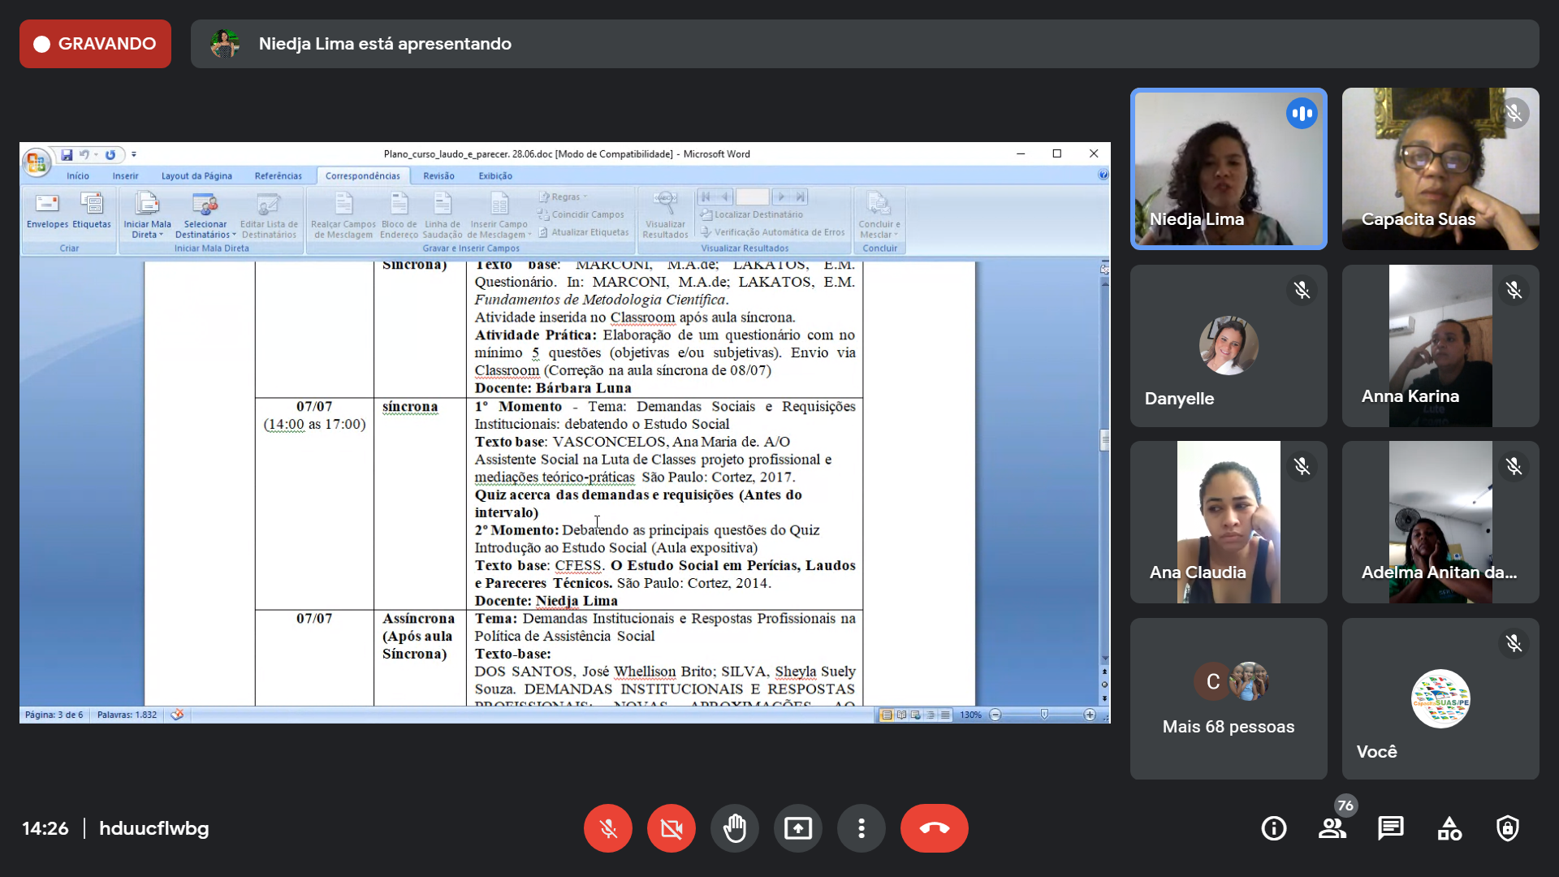Open Selecionar Destinatários dropdown

click(205, 216)
